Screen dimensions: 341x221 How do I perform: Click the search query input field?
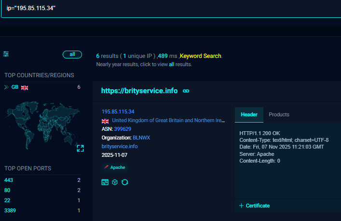(172, 8)
